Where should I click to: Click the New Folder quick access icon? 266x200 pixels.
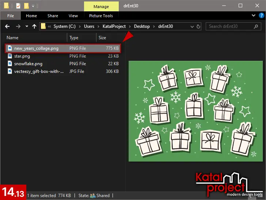point(26,6)
